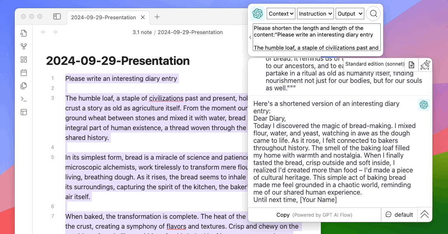Viewport: 448px width, 234px height.
Task: Collapse results with double up-arrow
Action: pos(425,215)
